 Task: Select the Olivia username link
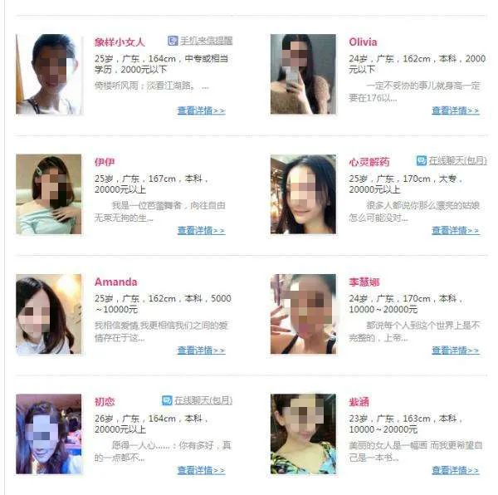pyautogui.click(x=363, y=42)
